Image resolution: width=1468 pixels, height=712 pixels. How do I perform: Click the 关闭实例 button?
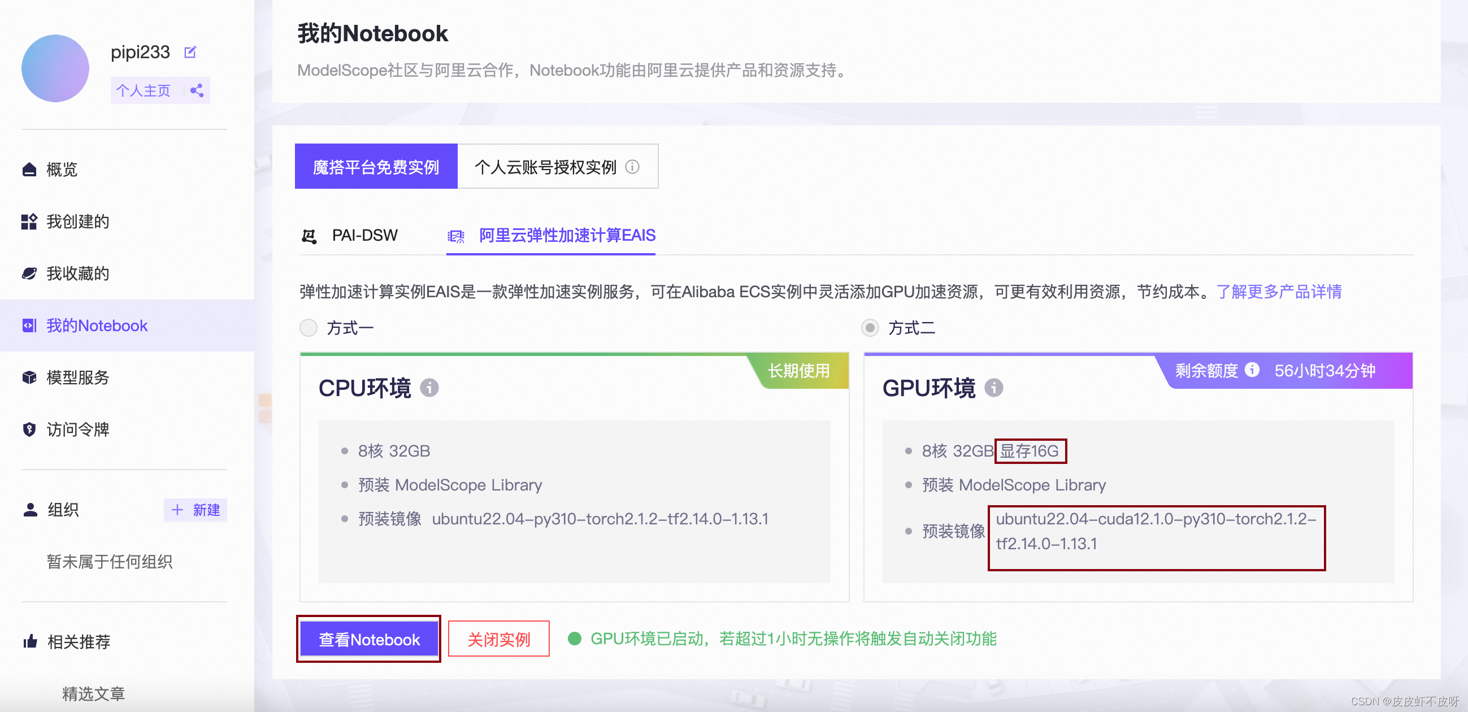(x=498, y=639)
